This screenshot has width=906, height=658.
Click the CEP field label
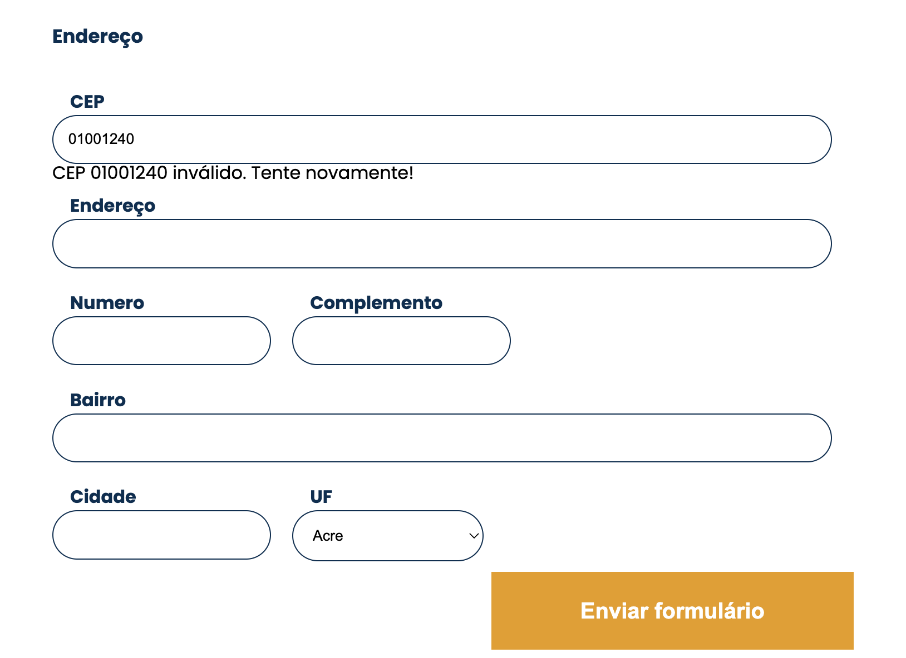(87, 101)
